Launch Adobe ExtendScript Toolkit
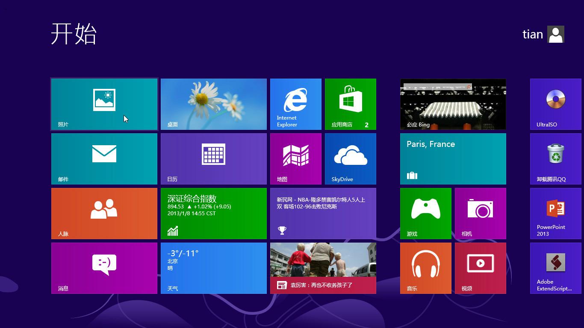The height and width of the screenshot is (328, 584). pos(555,268)
